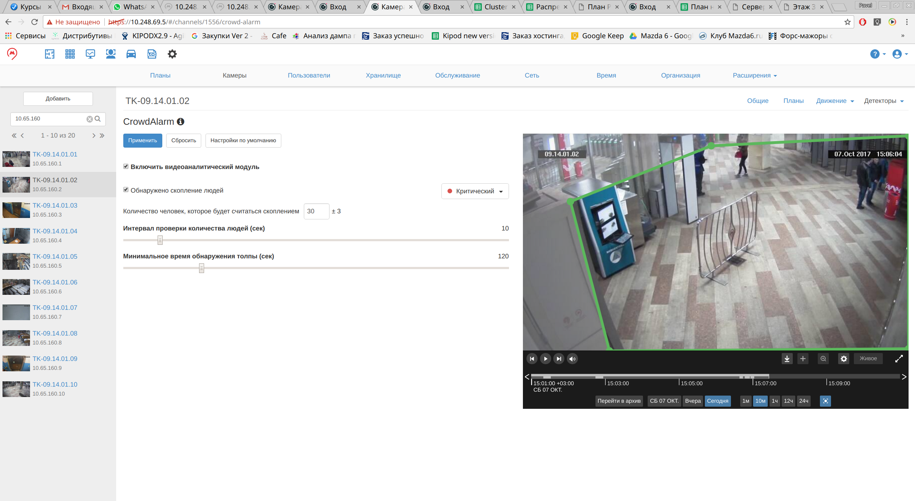Open the Общие camera tab

(x=758, y=101)
